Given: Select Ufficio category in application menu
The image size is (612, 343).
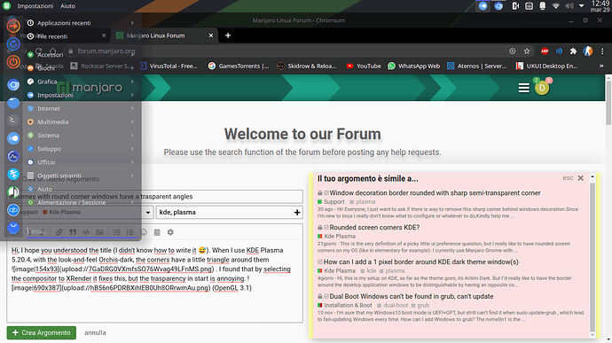Looking at the screenshot, I should [82, 162].
